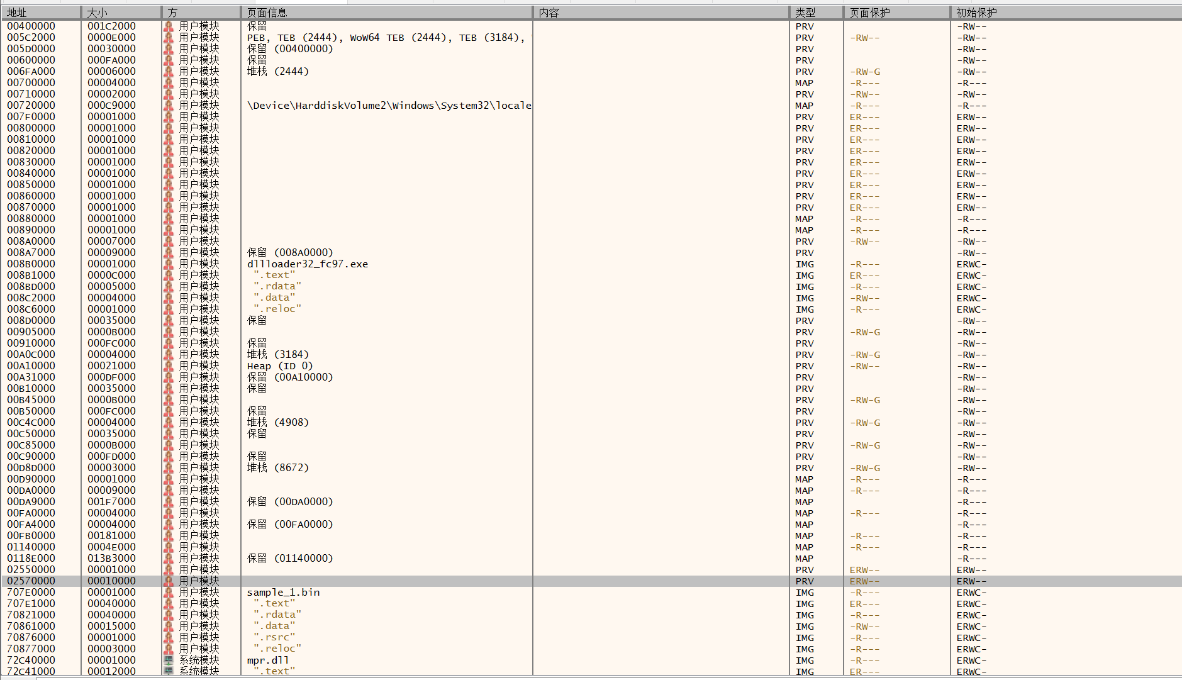Click user module icon in row 008B1000
This screenshot has height=680, width=1182.
169,276
